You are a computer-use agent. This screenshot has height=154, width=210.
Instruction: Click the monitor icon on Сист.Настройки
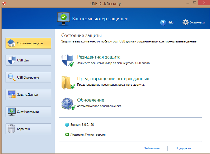(12, 112)
